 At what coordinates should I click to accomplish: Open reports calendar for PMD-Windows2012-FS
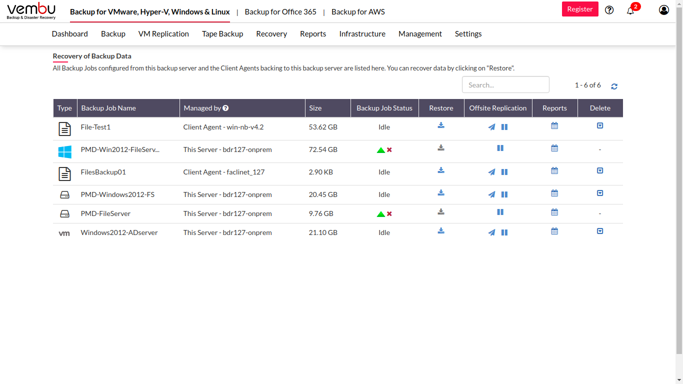click(554, 193)
